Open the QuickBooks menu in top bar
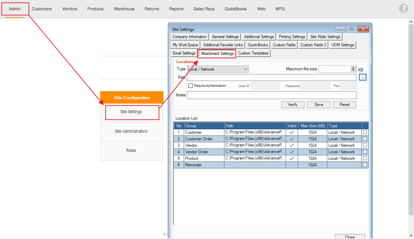The width and height of the screenshot is (414, 239). [x=236, y=9]
